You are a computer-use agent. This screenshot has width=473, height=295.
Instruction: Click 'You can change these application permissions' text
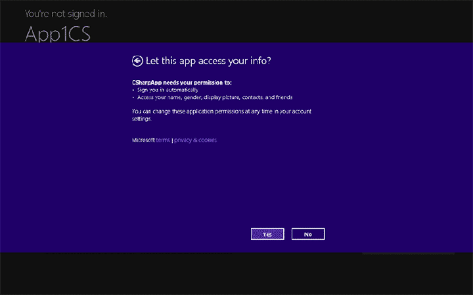(222, 115)
